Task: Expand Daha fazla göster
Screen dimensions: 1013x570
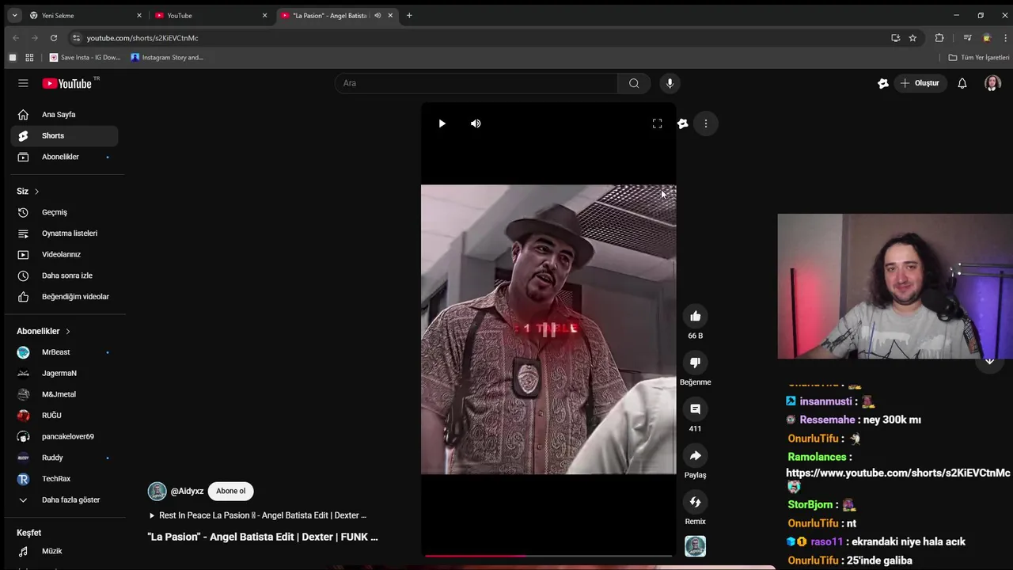Action: [65, 500]
